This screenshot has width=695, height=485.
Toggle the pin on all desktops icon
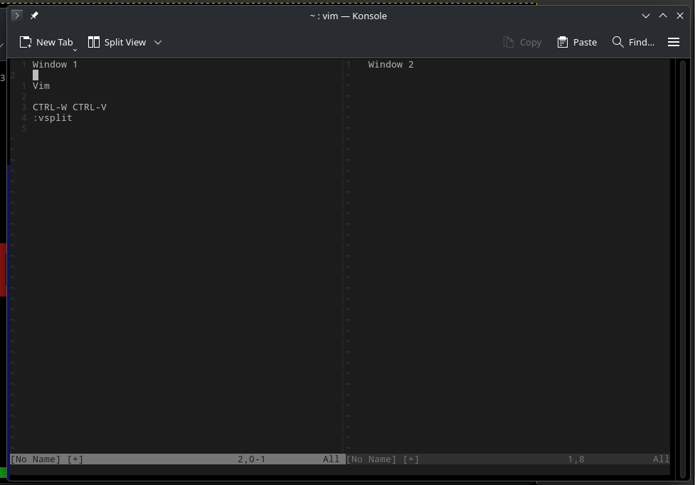(x=34, y=16)
